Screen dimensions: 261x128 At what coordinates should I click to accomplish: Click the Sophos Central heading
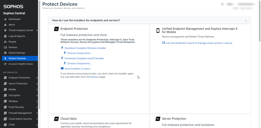[x=14, y=13]
